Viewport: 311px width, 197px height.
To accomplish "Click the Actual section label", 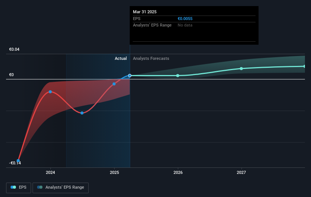I will (x=120, y=58).
